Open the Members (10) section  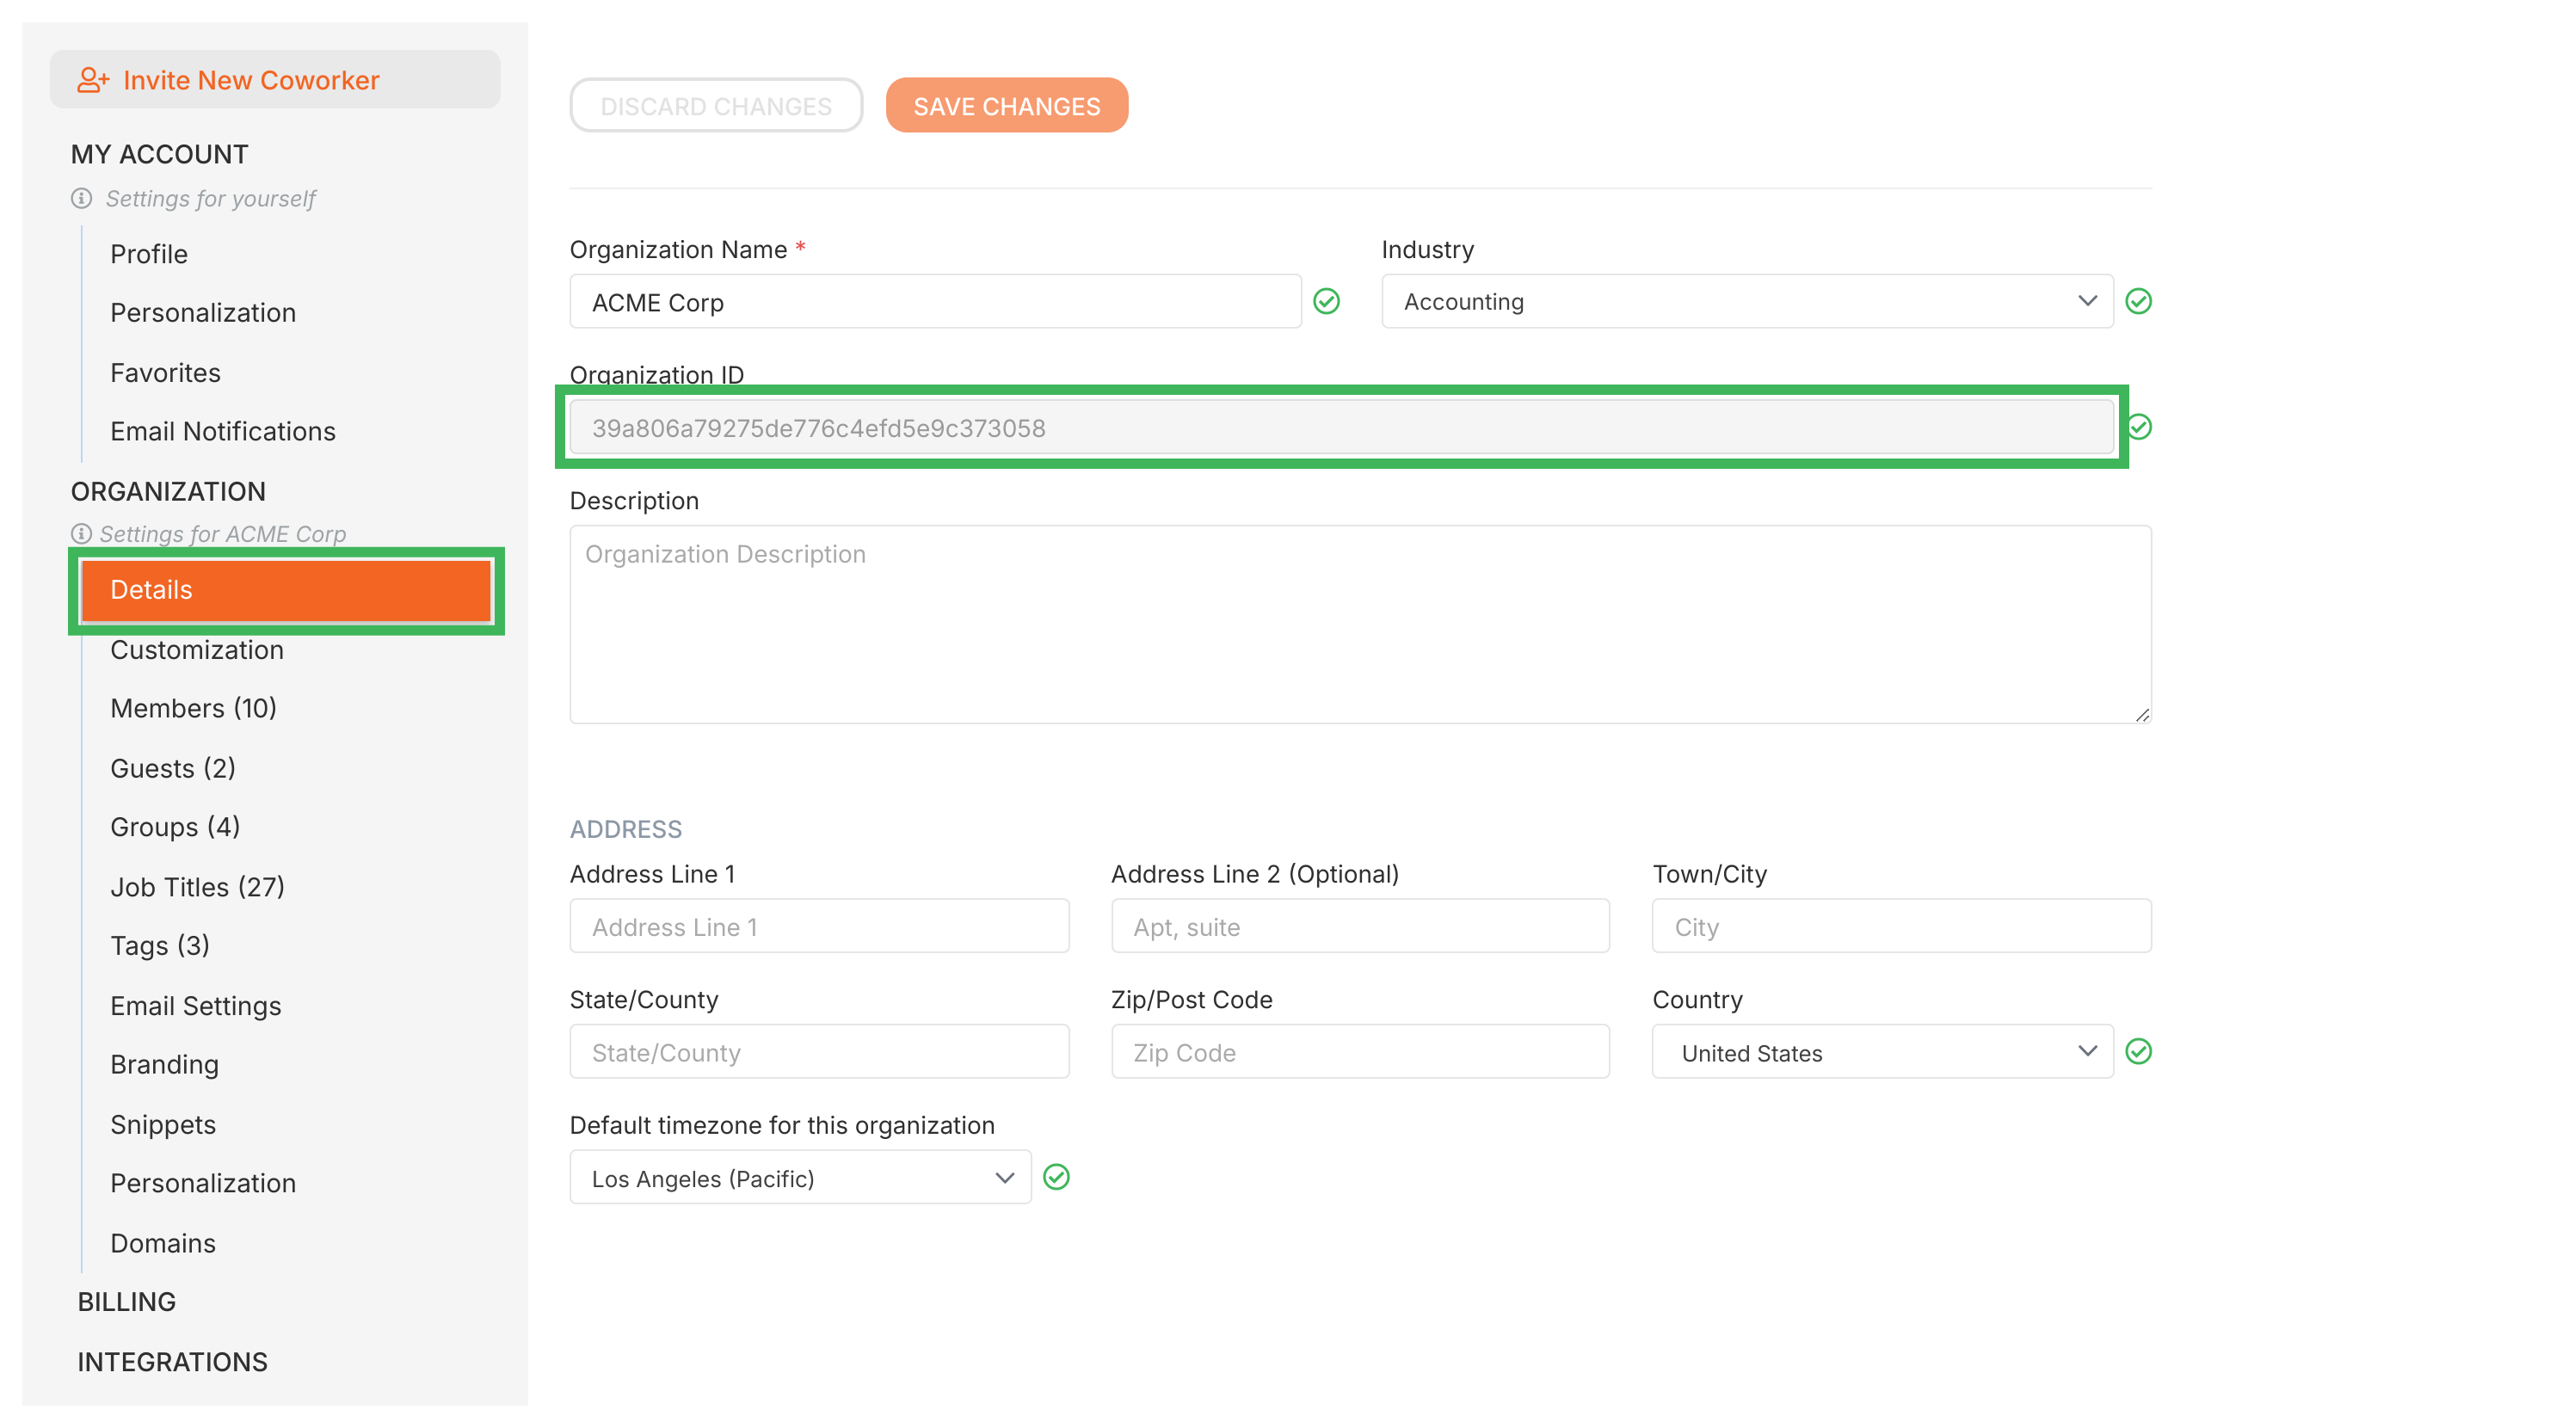click(x=193, y=708)
